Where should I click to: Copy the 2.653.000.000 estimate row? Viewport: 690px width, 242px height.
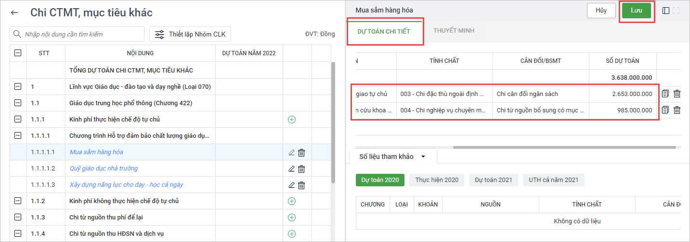tap(665, 94)
